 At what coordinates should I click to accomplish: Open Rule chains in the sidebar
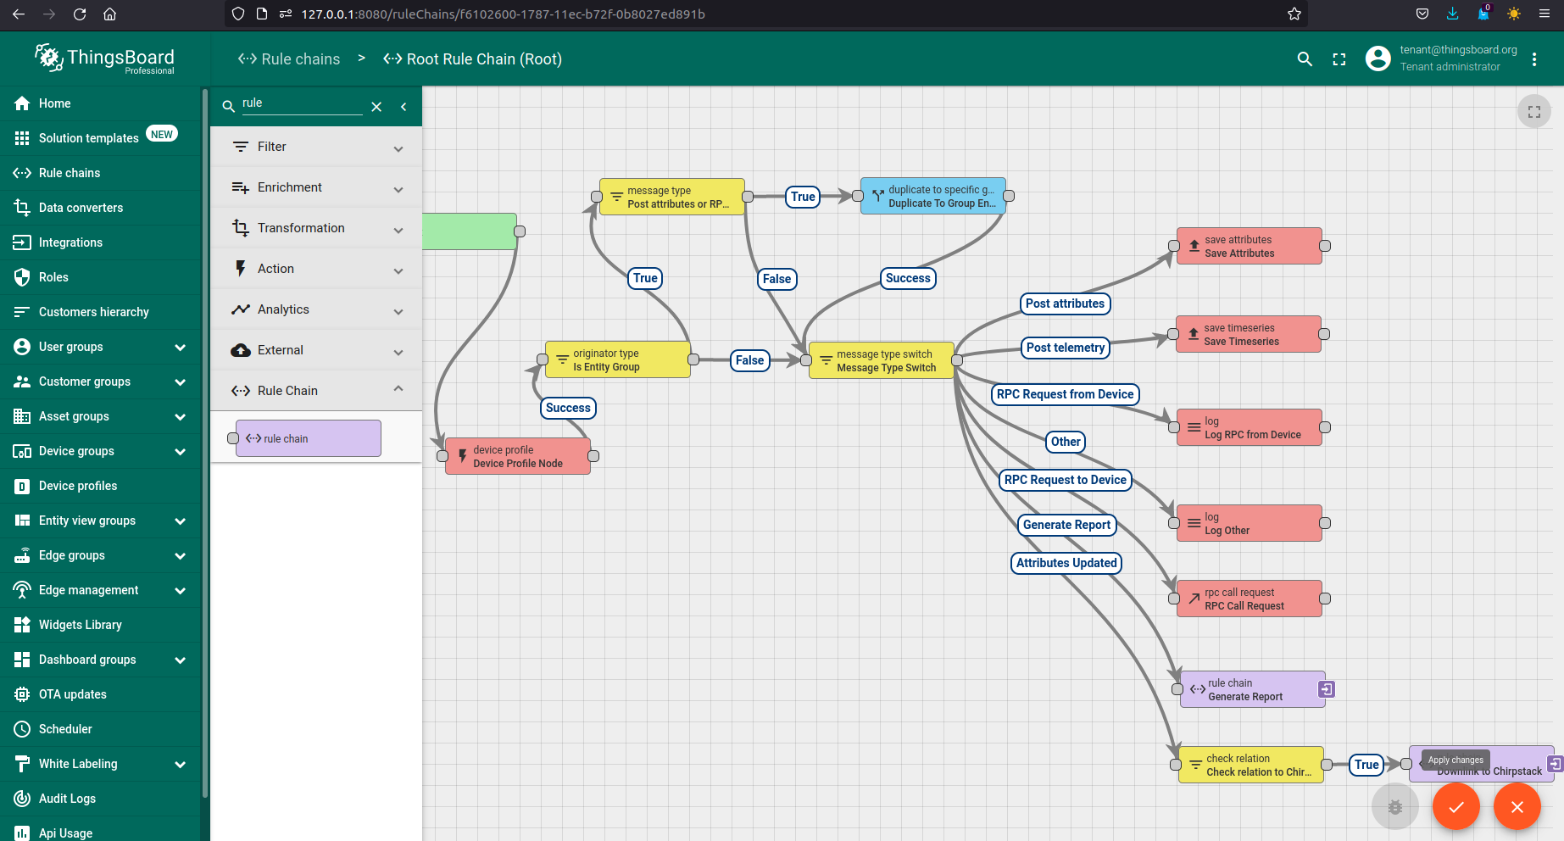(x=101, y=173)
